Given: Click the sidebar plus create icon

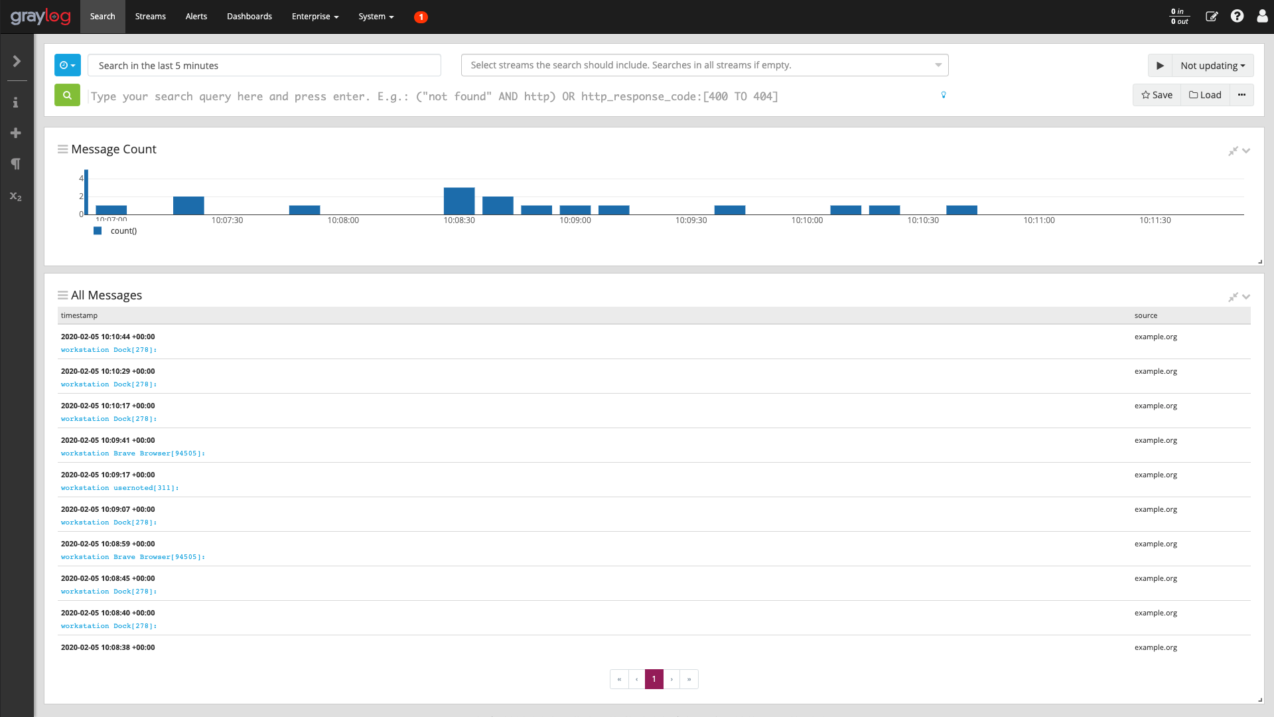Looking at the screenshot, I should (15, 133).
